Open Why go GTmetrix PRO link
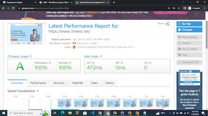Screen dimensions: 208x116 click(80, 15)
